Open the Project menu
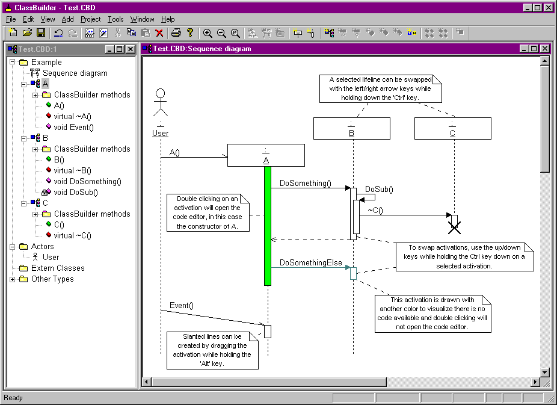The width and height of the screenshot is (557, 405). point(91,19)
